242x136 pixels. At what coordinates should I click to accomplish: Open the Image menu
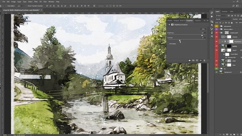14,2
